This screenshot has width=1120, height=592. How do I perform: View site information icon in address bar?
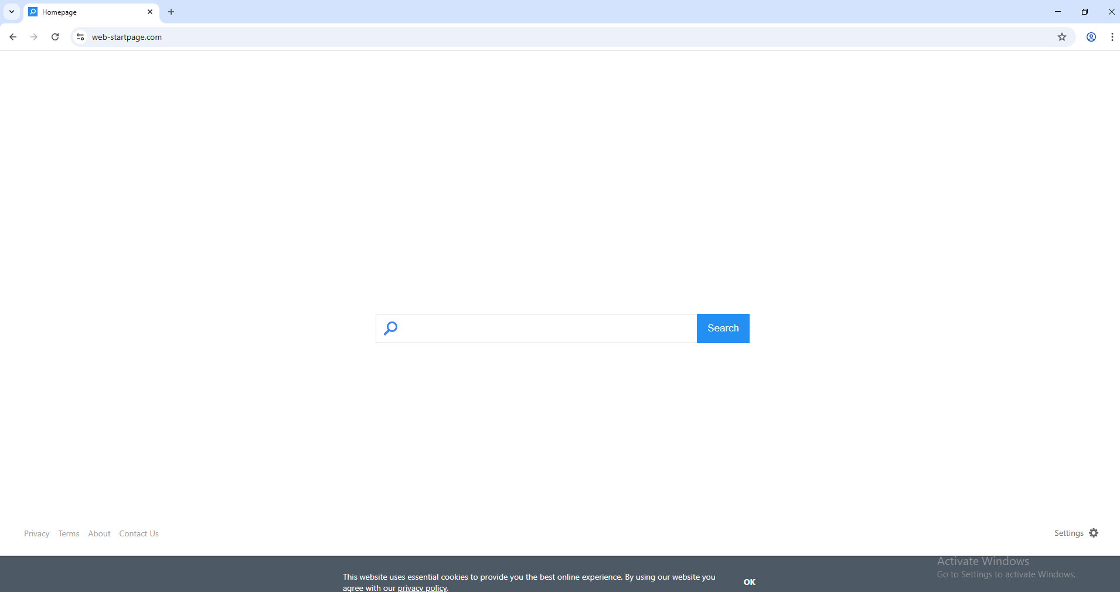(x=80, y=37)
